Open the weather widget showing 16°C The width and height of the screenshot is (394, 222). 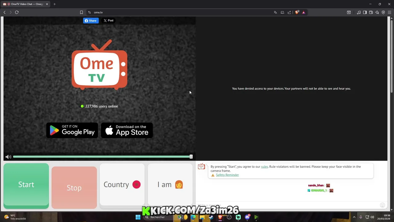[15, 217]
